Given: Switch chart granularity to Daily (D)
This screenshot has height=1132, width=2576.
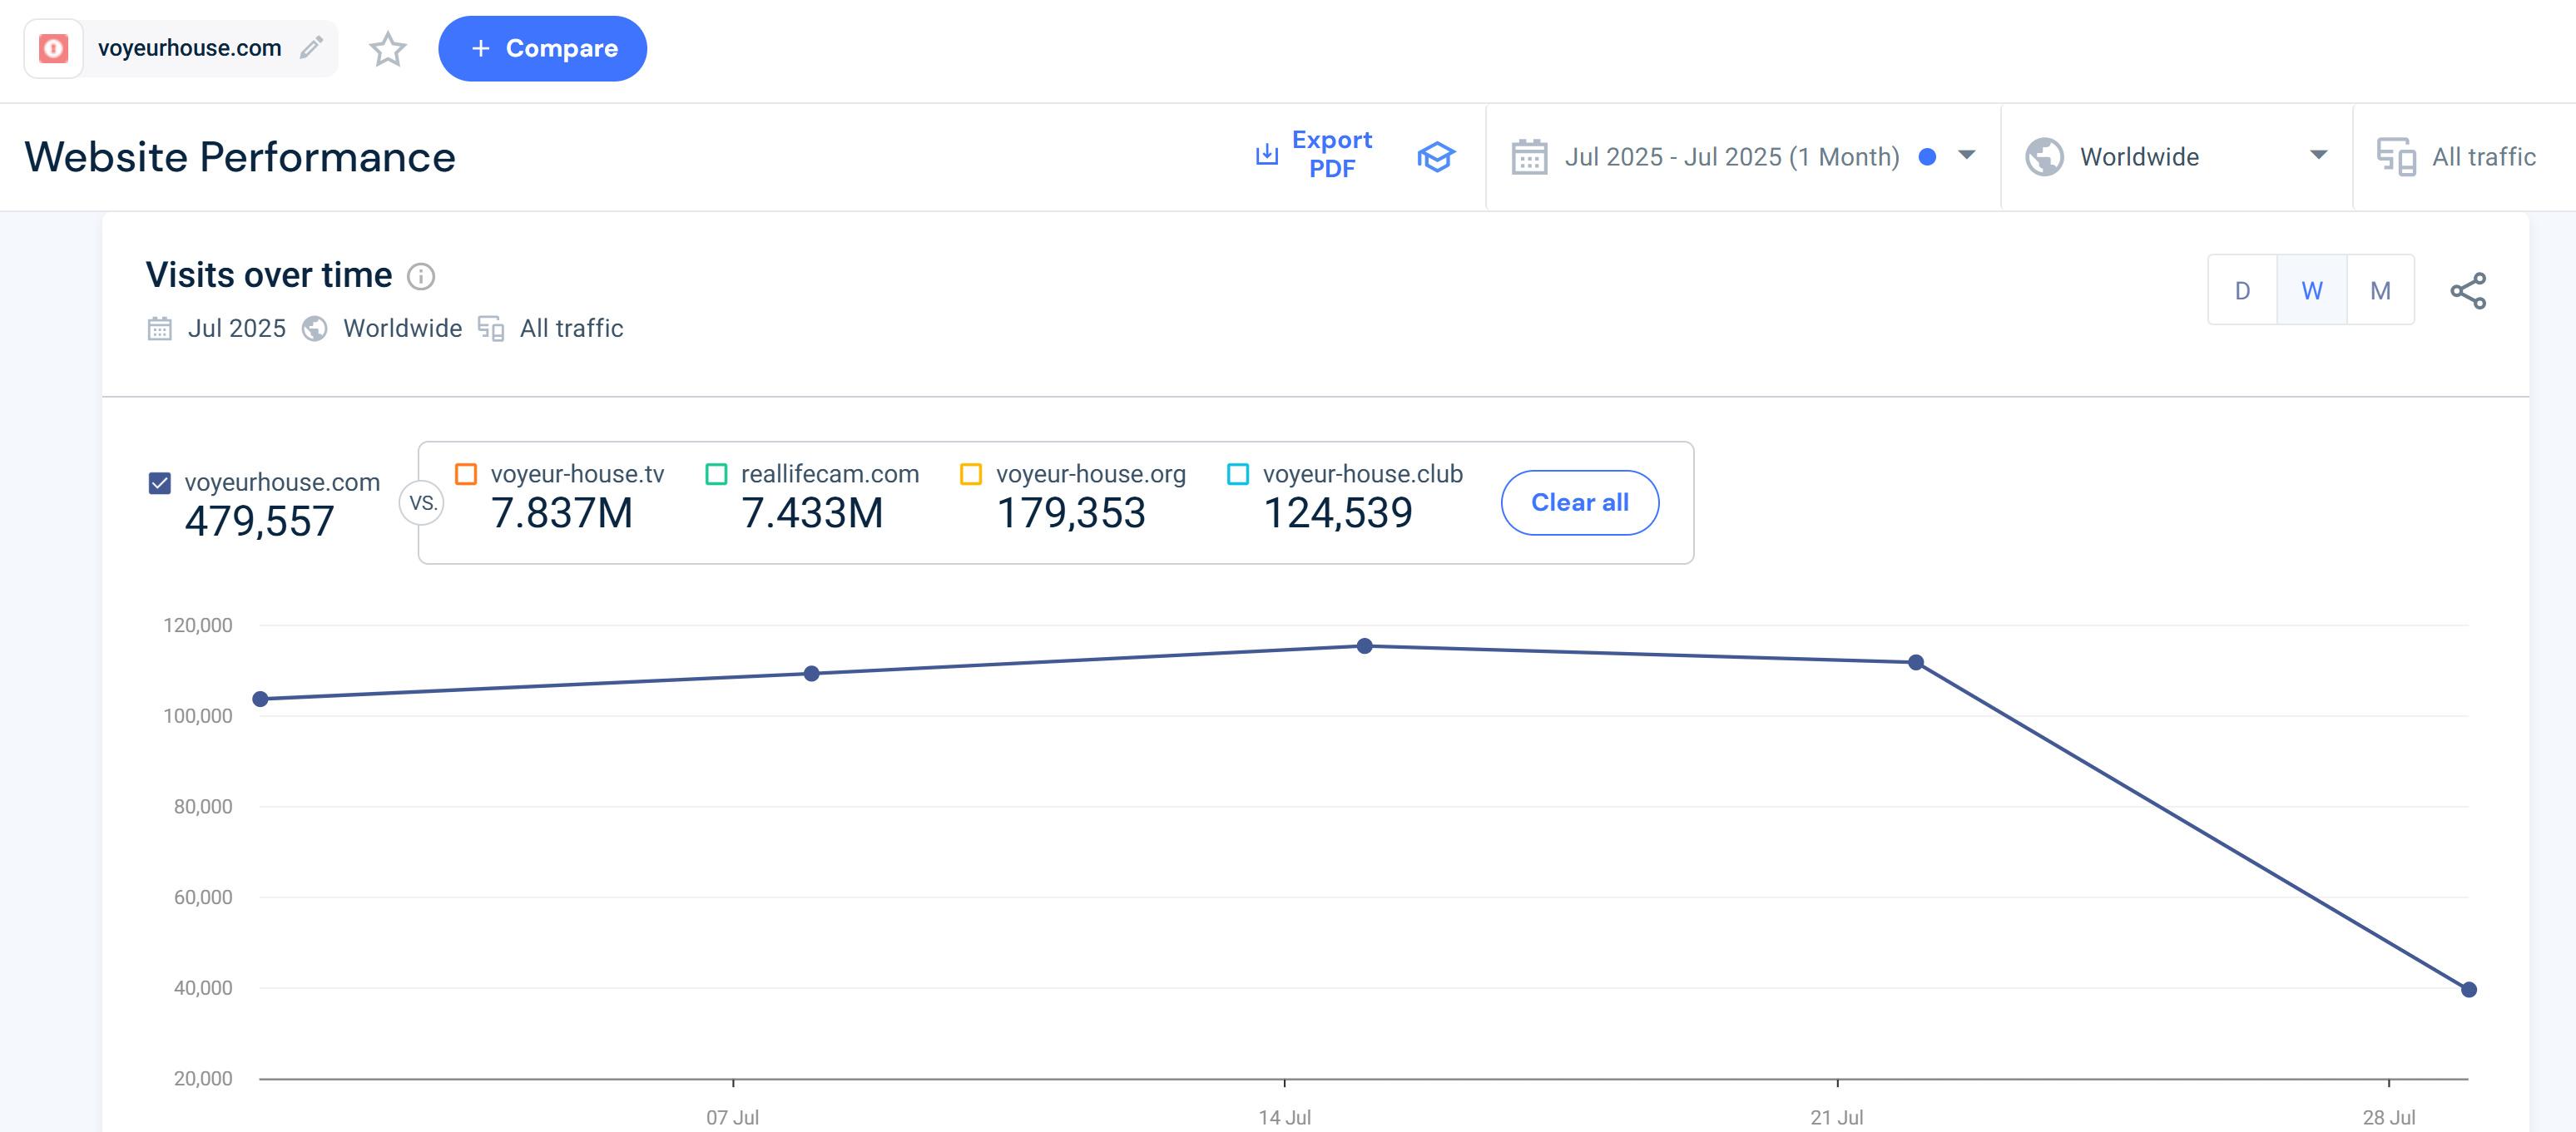Looking at the screenshot, I should pyautogui.click(x=2242, y=291).
